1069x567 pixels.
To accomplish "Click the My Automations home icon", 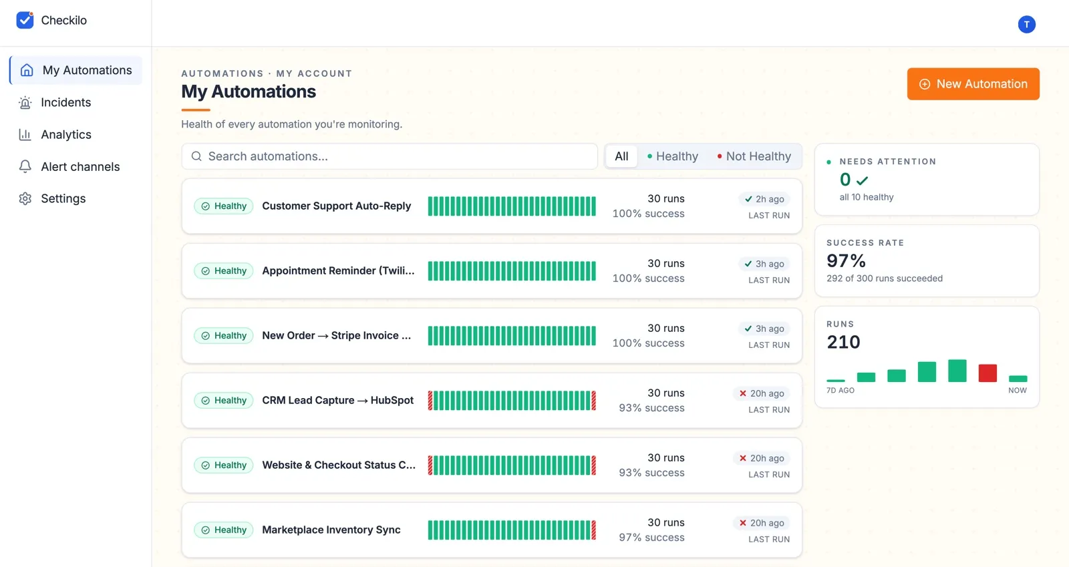I will pos(27,70).
